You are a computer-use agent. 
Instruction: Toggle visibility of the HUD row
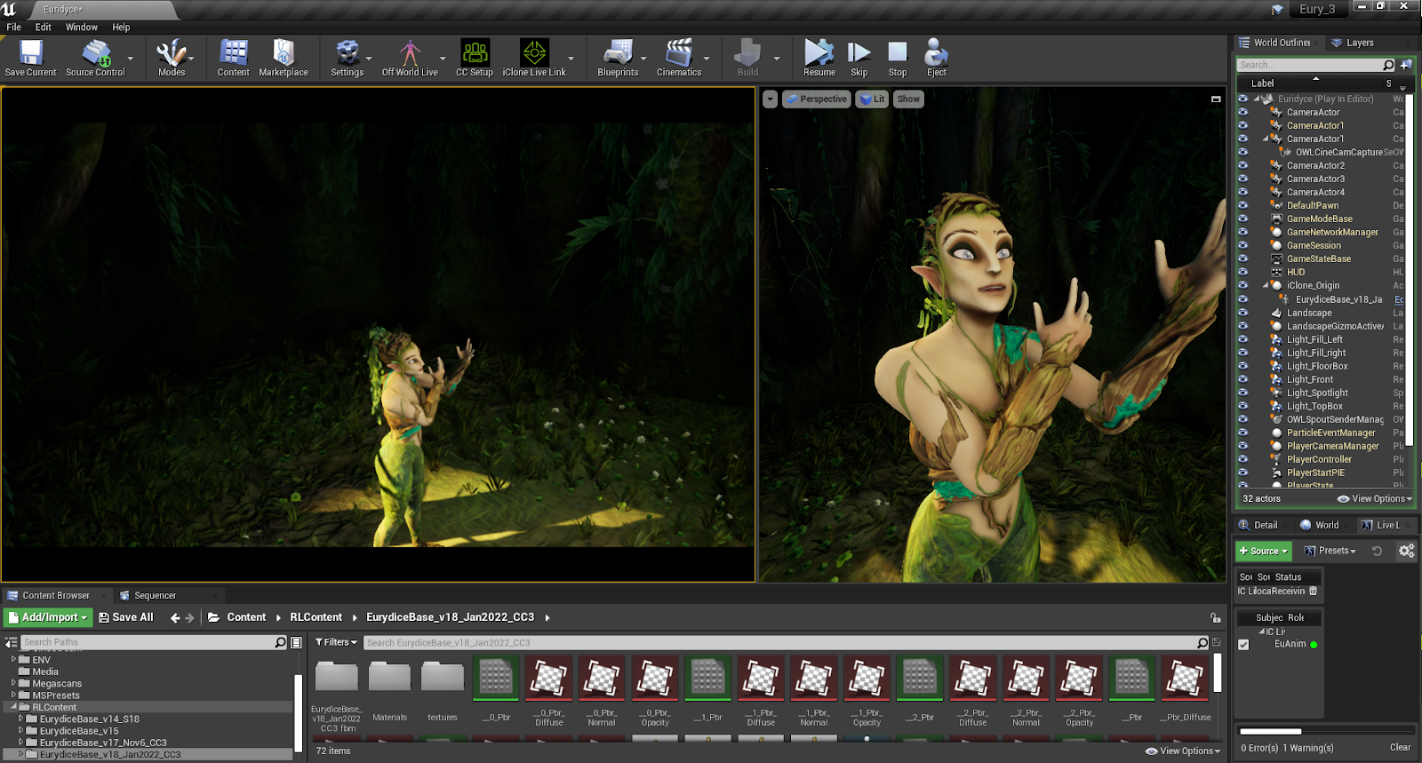[1243, 272]
